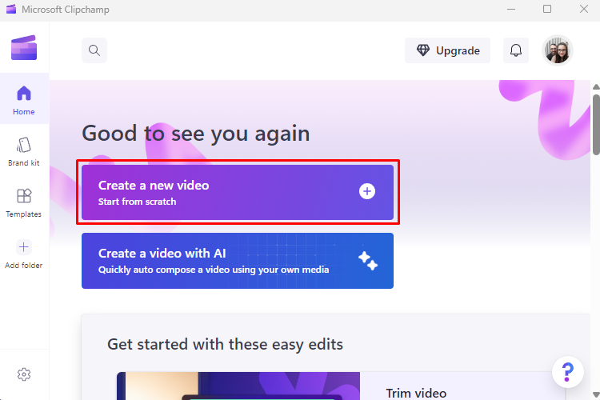Click the scrollbar up arrow
Image resolution: width=600 pixels, height=400 pixels.
coord(596,87)
